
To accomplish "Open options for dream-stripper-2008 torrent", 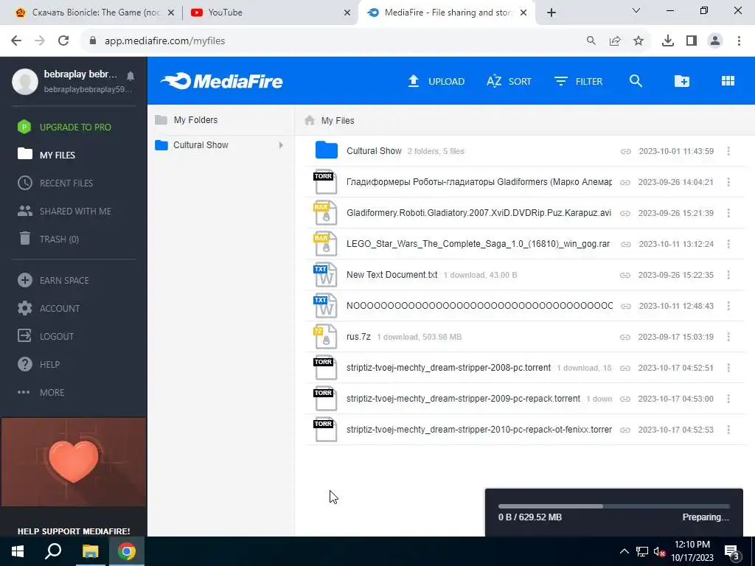I will coord(728,368).
